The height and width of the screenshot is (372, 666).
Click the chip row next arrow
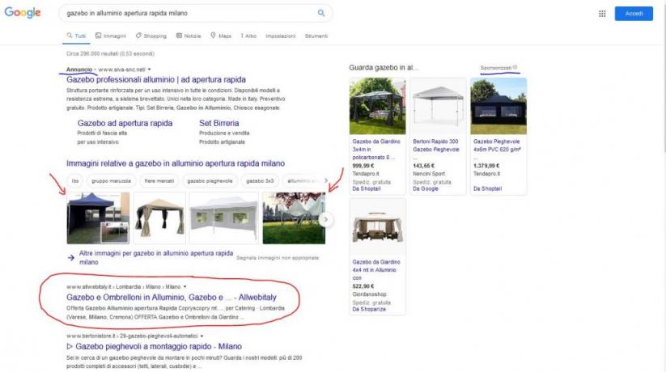[x=326, y=180]
